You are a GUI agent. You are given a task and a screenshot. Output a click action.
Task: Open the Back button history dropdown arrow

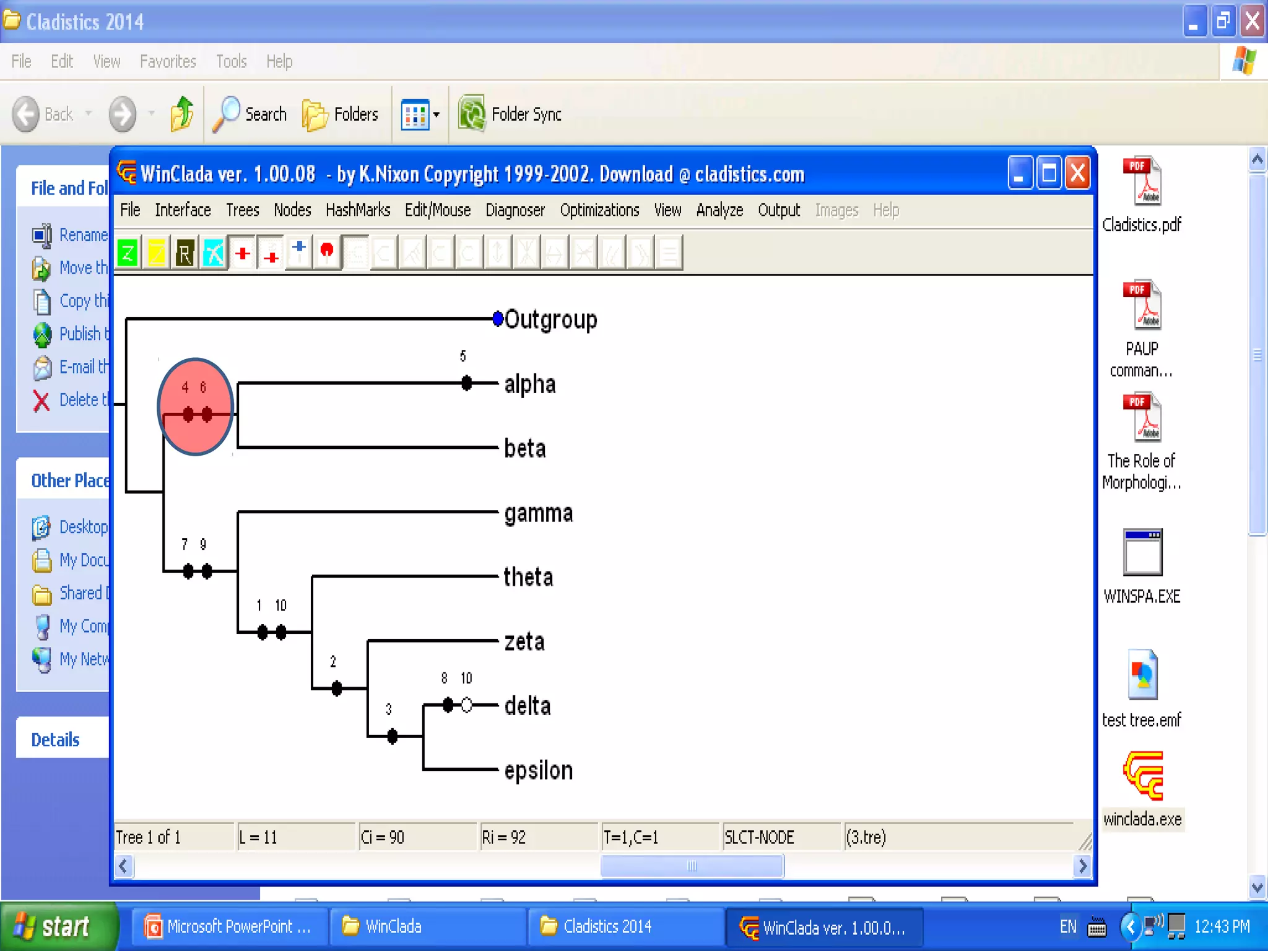(x=89, y=114)
